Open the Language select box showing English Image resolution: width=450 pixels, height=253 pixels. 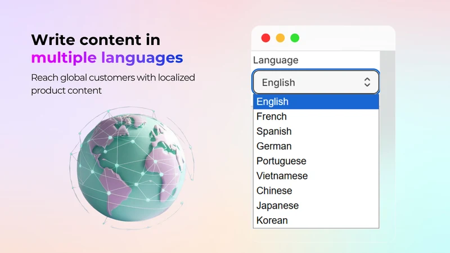pos(316,82)
